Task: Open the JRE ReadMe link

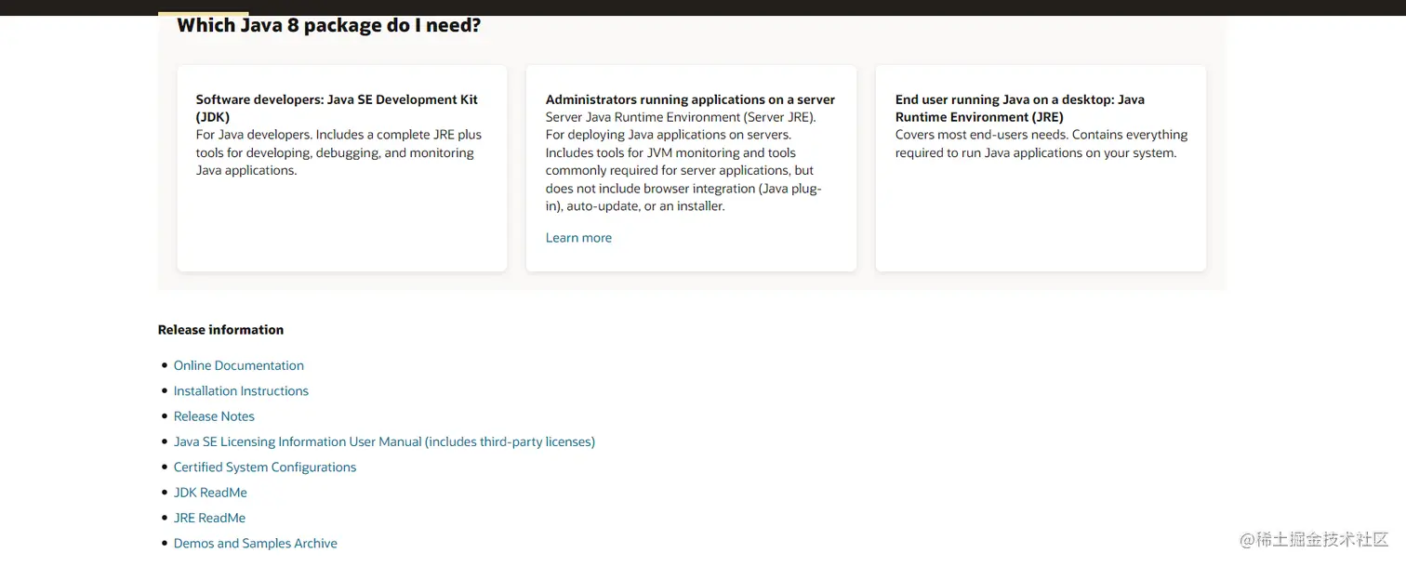Action: click(x=209, y=518)
